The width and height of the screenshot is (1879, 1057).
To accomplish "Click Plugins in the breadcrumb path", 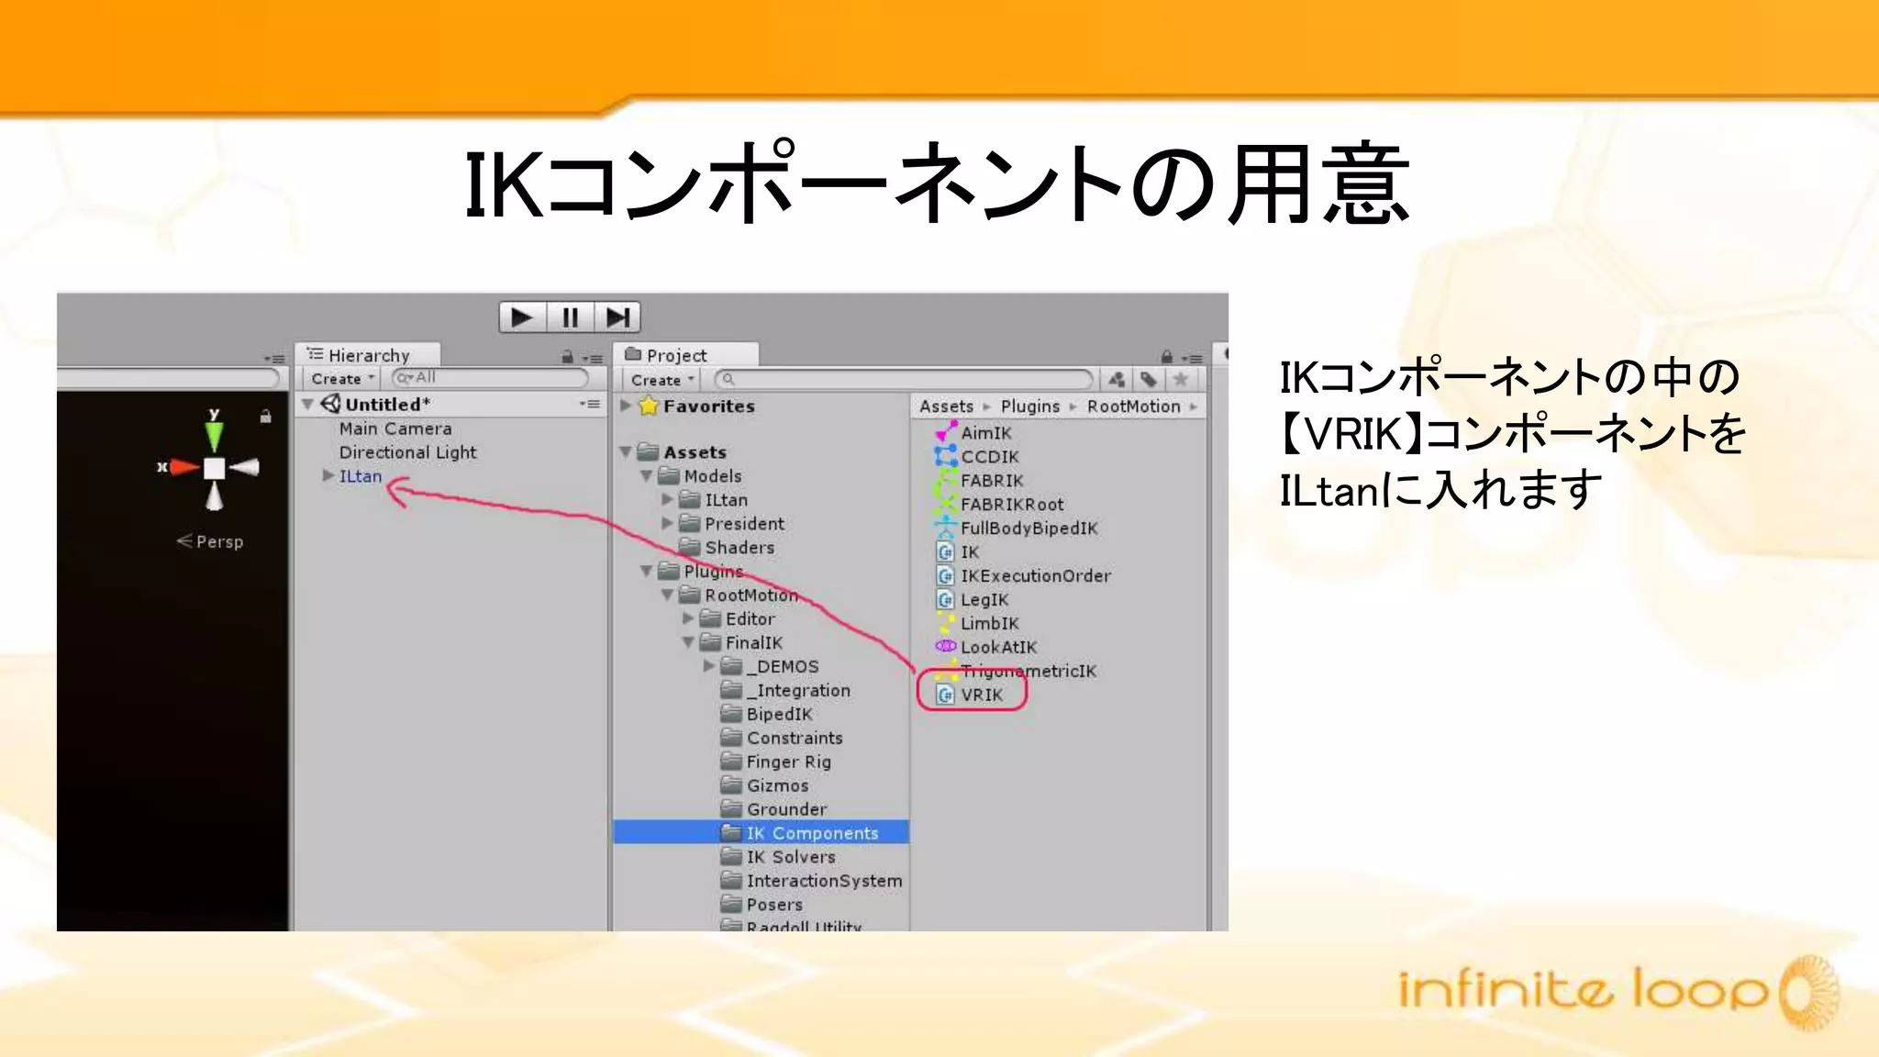I will tap(1029, 406).
